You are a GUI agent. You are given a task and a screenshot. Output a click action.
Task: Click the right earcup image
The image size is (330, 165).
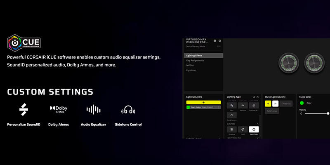pyautogui.click(x=314, y=63)
